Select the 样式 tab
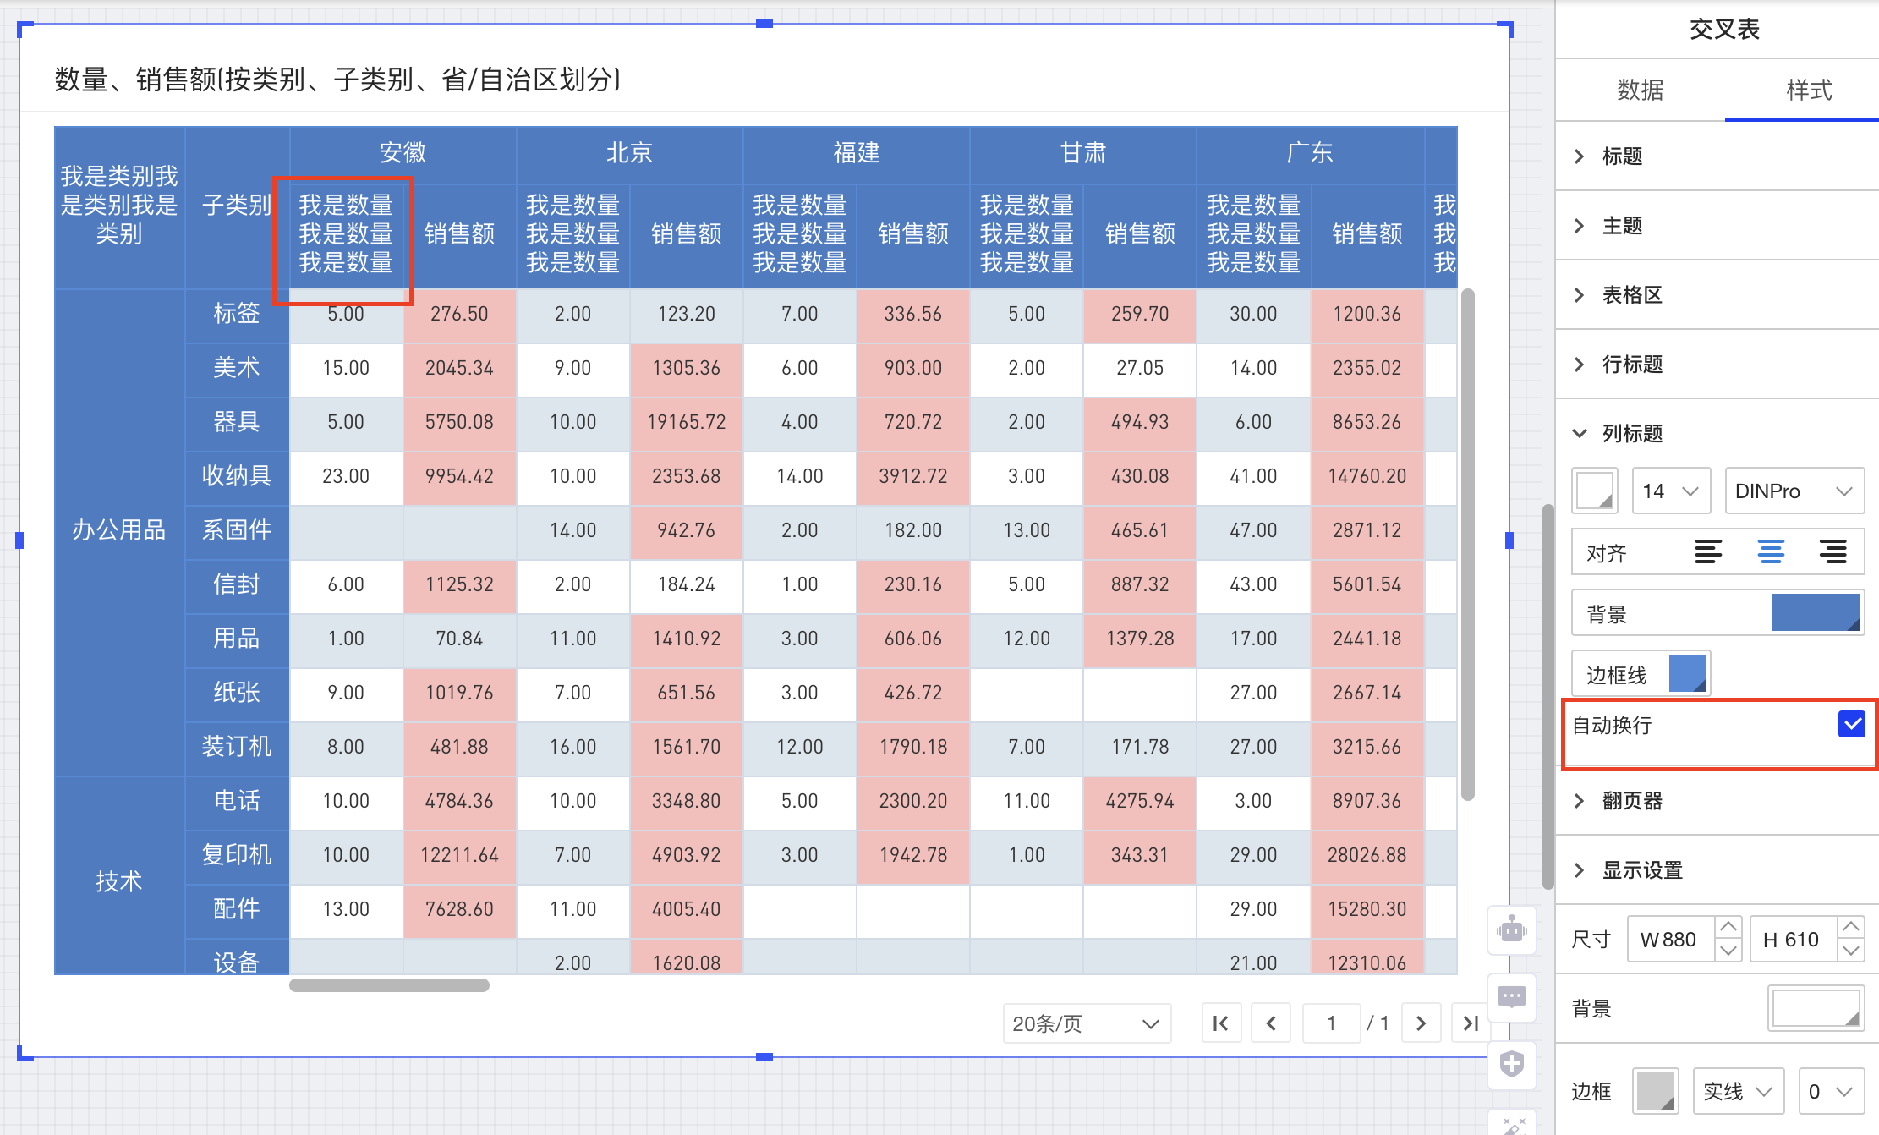 [1810, 89]
